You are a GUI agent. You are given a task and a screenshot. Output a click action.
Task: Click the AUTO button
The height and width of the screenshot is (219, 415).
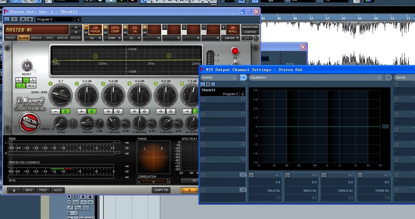(x=58, y=190)
